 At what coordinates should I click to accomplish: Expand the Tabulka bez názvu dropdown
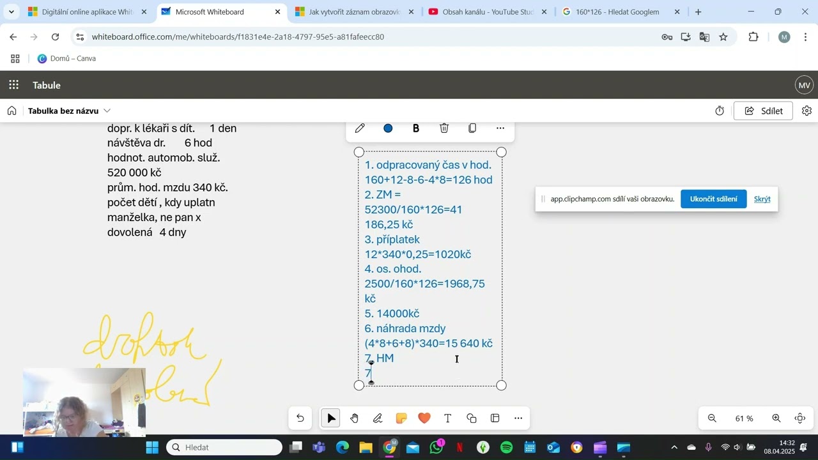[107, 111]
